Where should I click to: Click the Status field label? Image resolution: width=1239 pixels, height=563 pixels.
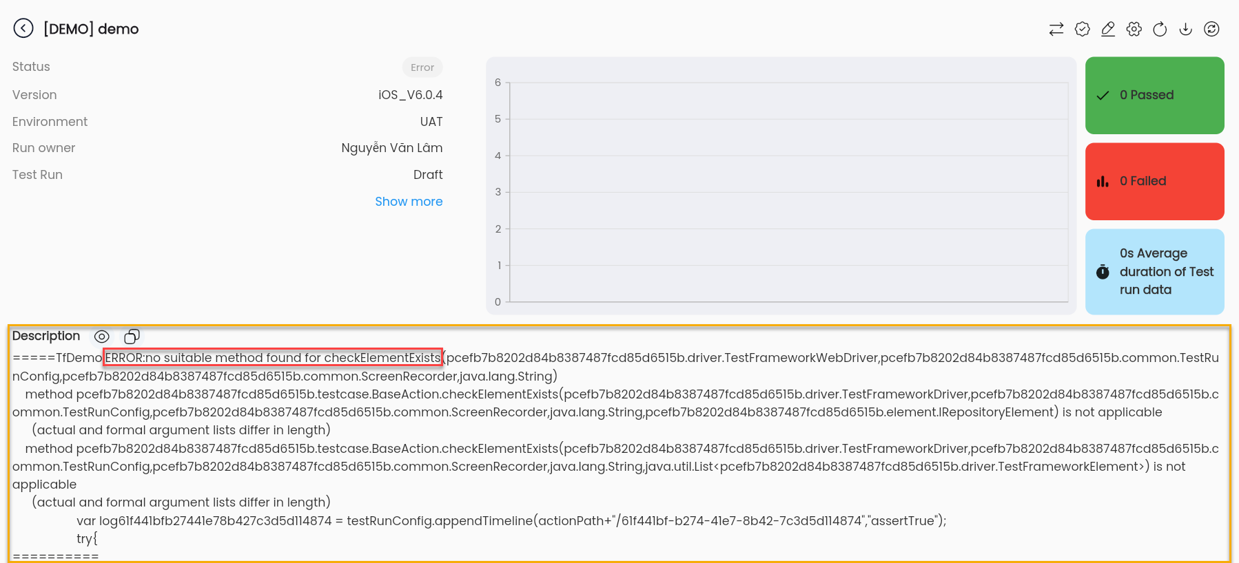click(31, 67)
